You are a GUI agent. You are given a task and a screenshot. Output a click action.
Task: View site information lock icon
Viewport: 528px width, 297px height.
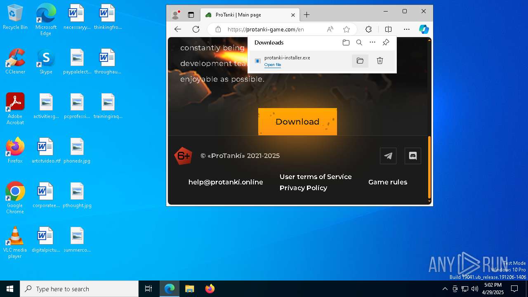pos(218,29)
